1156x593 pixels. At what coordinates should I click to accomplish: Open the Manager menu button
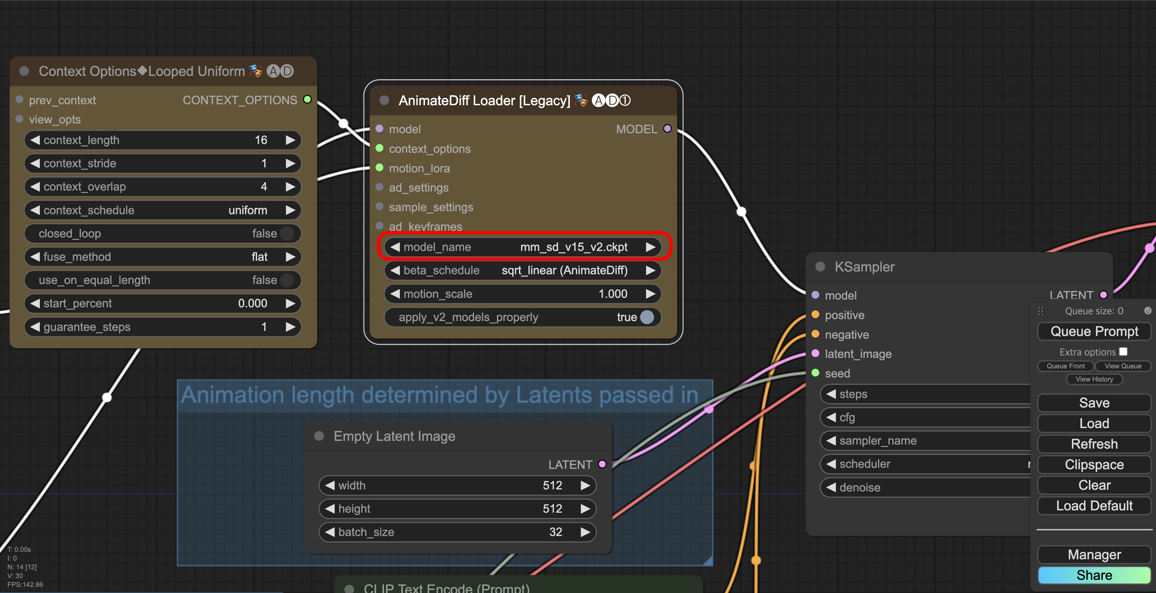[x=1094, y=555]
